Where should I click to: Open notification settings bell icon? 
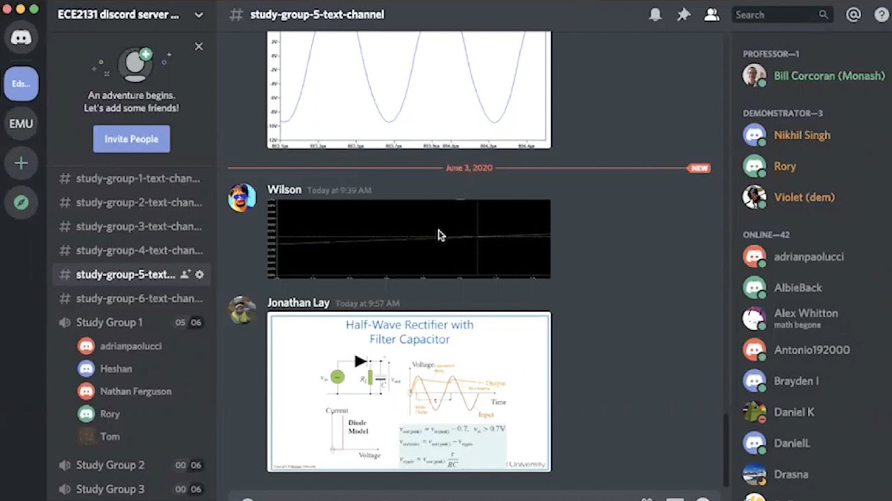(x=655, y=15)
